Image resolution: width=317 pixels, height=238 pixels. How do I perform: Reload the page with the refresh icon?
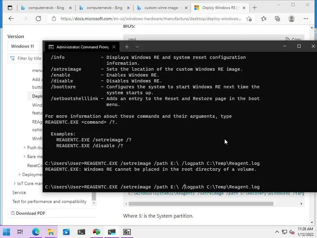pos(38,19)
